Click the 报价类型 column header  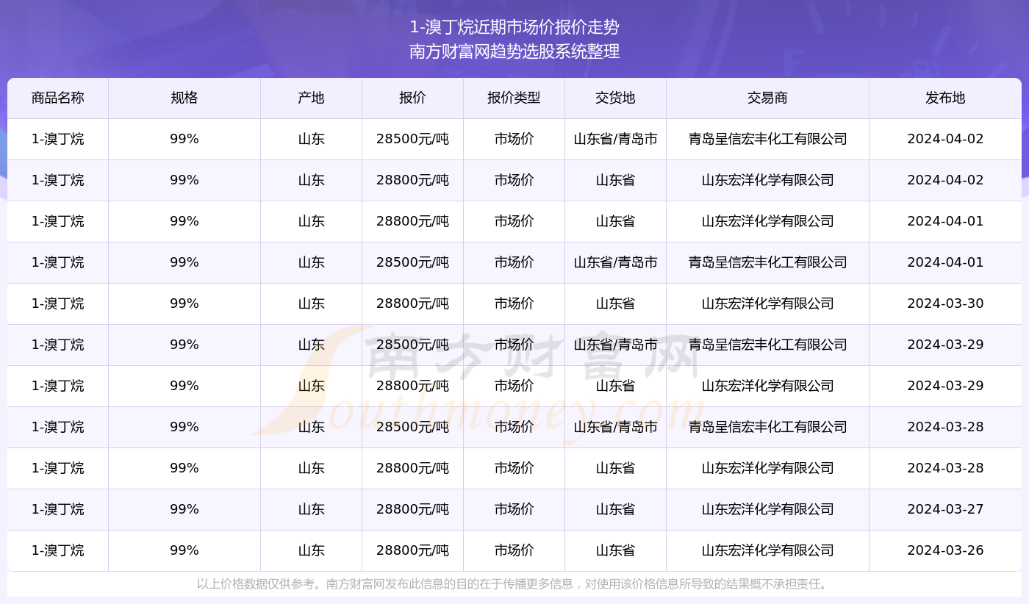[514, 98]
